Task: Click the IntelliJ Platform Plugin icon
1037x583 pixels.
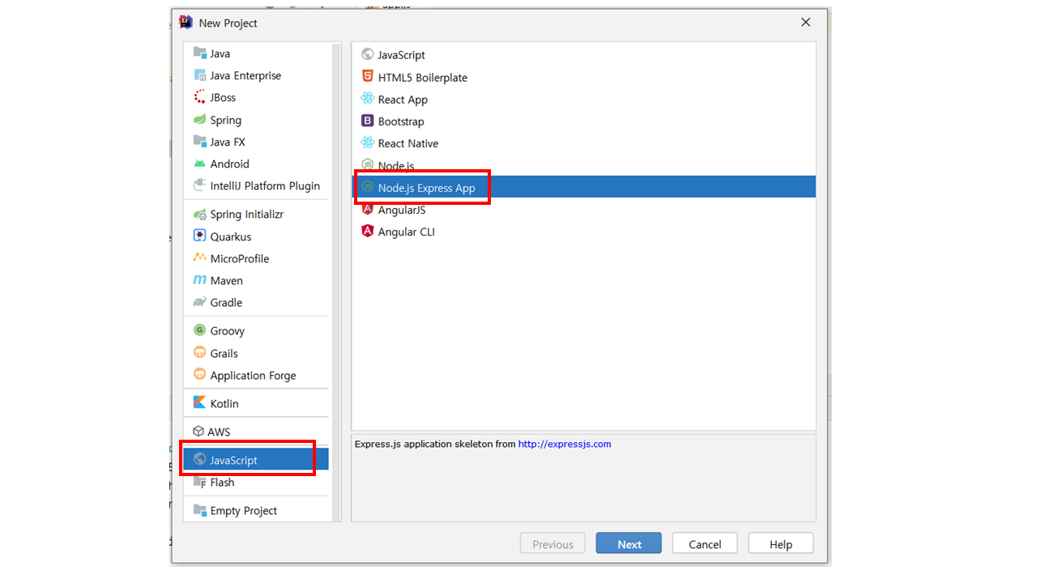Action: (x=200, y=185)
